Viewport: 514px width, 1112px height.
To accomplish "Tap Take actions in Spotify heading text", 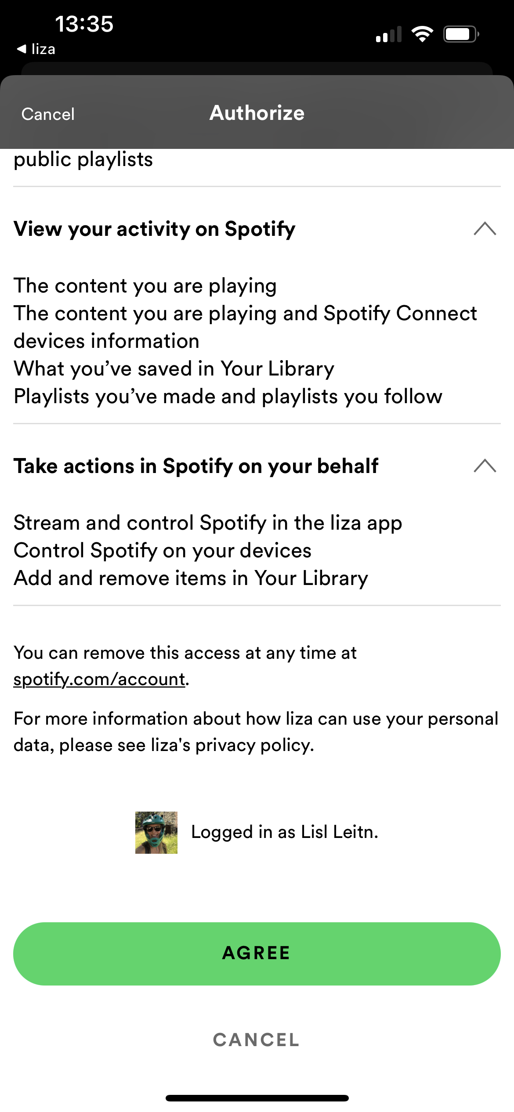I will (196, 466).
